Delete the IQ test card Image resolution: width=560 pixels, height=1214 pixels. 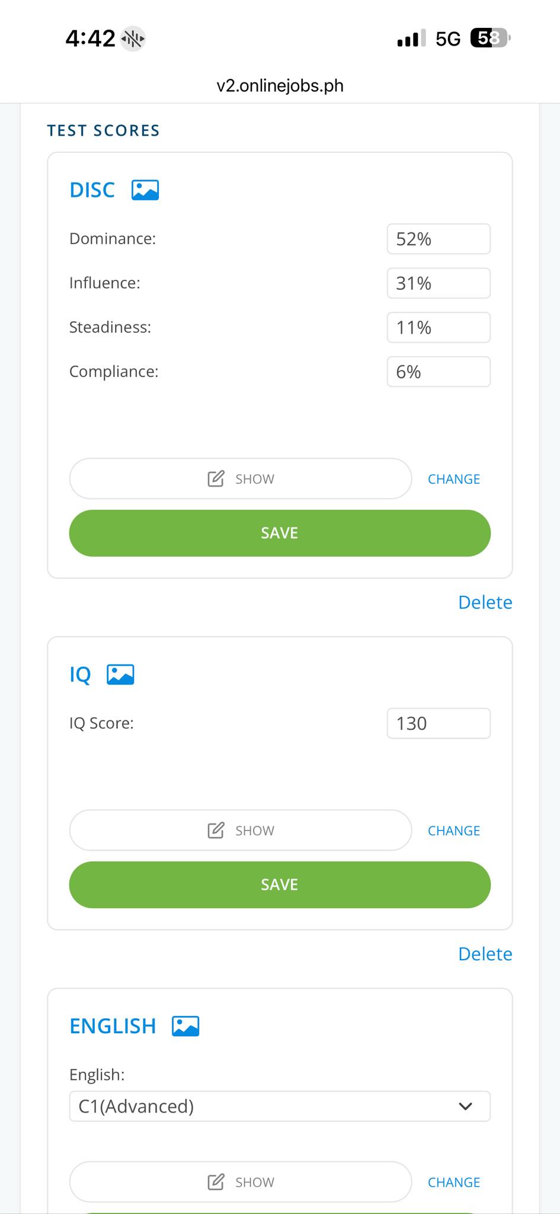(x=485, y=954)
